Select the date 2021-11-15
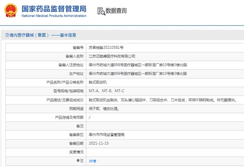 click(99, 143)
